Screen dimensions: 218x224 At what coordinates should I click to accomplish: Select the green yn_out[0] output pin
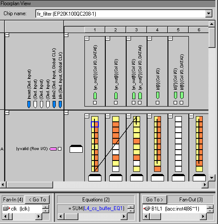tap(116, 96)
